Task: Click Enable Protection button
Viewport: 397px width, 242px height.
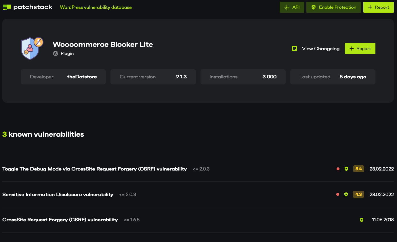Action: 333,7
